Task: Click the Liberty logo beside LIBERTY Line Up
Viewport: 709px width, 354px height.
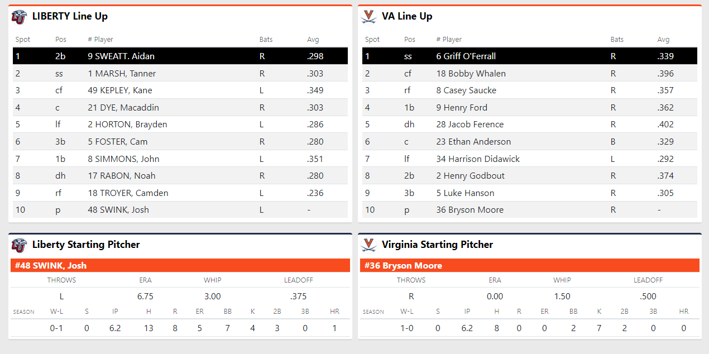Action: (x=19, y=17)
